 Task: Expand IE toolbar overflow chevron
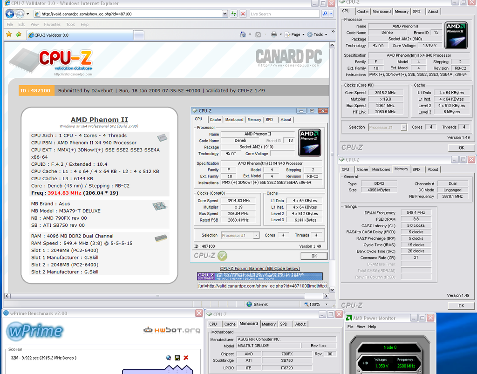click(333, 31)
